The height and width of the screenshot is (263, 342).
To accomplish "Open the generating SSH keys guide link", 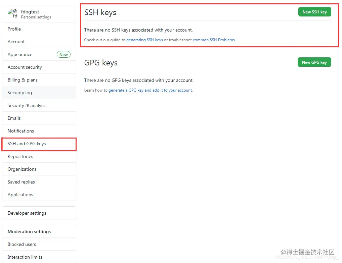I will pyautogui.click(x=144, y=40).
